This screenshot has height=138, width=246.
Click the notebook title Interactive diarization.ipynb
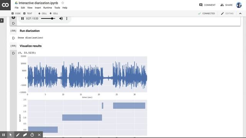click(x=38, y=3)
